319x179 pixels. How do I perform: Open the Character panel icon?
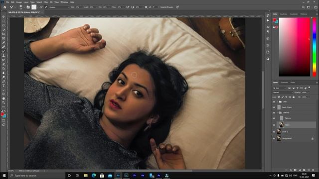pyautogui.click(x=268, y=27)
